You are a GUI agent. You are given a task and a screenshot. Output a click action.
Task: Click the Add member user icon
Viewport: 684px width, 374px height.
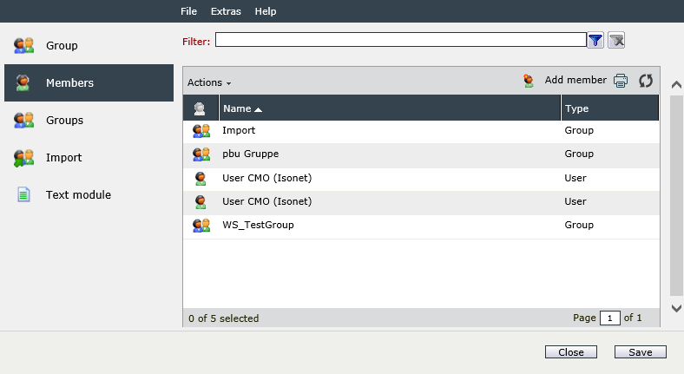click(x=529, y=81)
